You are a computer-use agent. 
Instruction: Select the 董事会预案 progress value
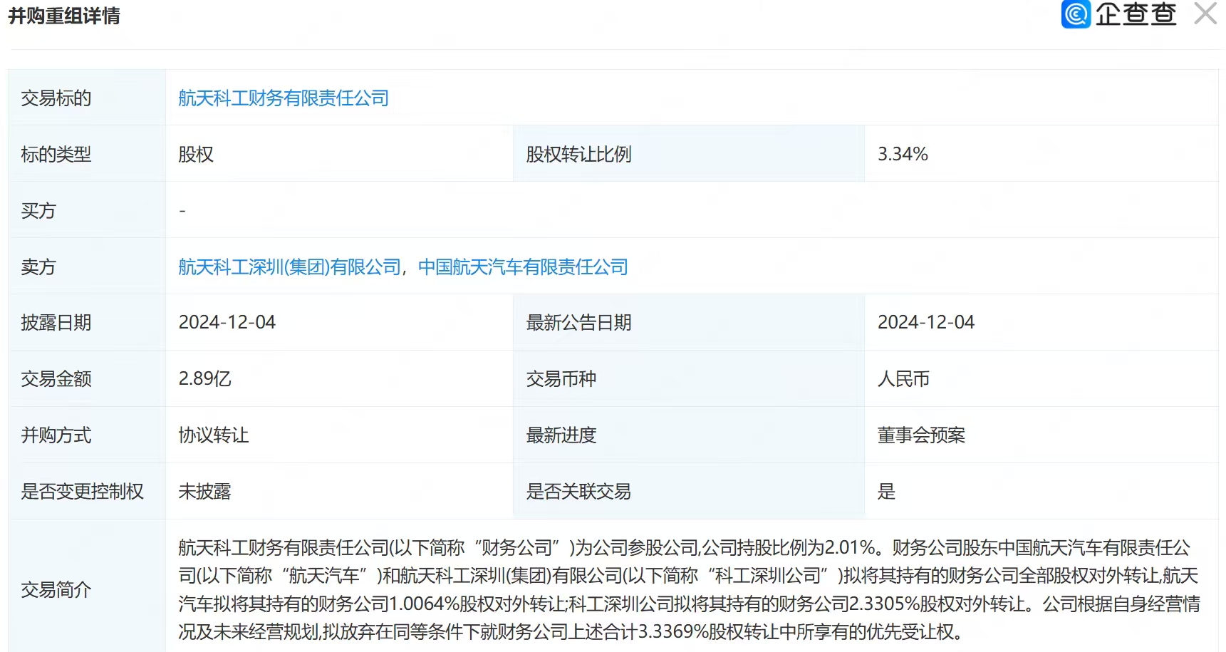[922, 435]
